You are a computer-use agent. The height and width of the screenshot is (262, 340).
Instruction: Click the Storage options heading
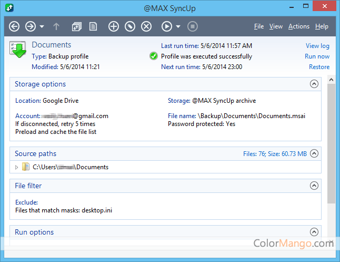(40, 84)
